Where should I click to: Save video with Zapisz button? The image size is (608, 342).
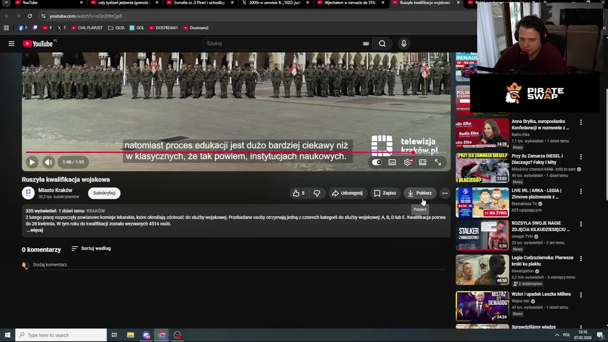385,193
